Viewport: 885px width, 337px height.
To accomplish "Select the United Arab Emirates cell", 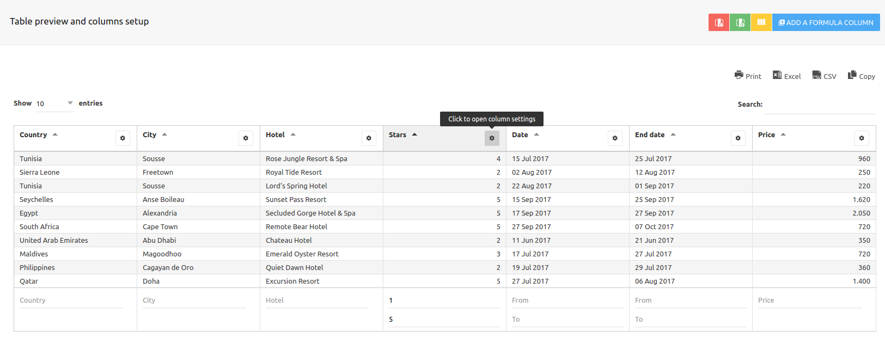I will pos(75,240).
